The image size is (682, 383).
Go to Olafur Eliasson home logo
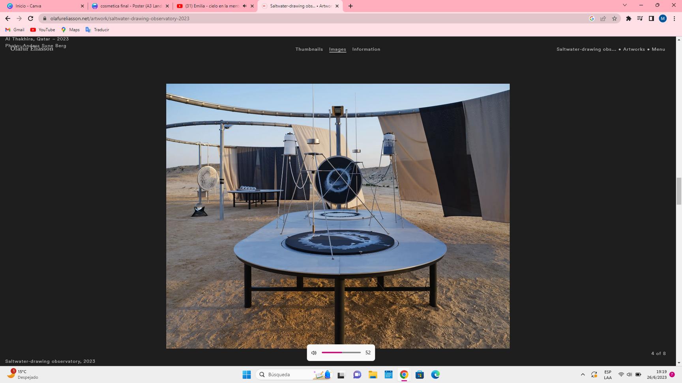[x=32, y=48]
